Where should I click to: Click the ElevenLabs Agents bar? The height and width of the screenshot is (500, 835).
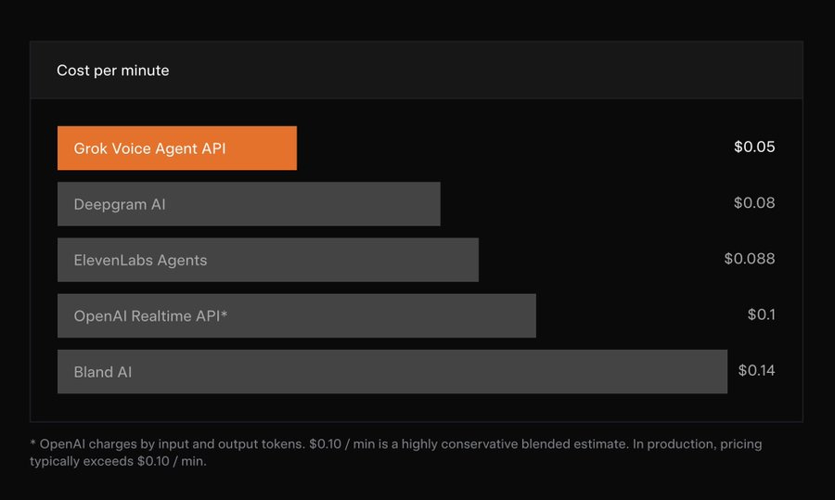coord(268,260)
